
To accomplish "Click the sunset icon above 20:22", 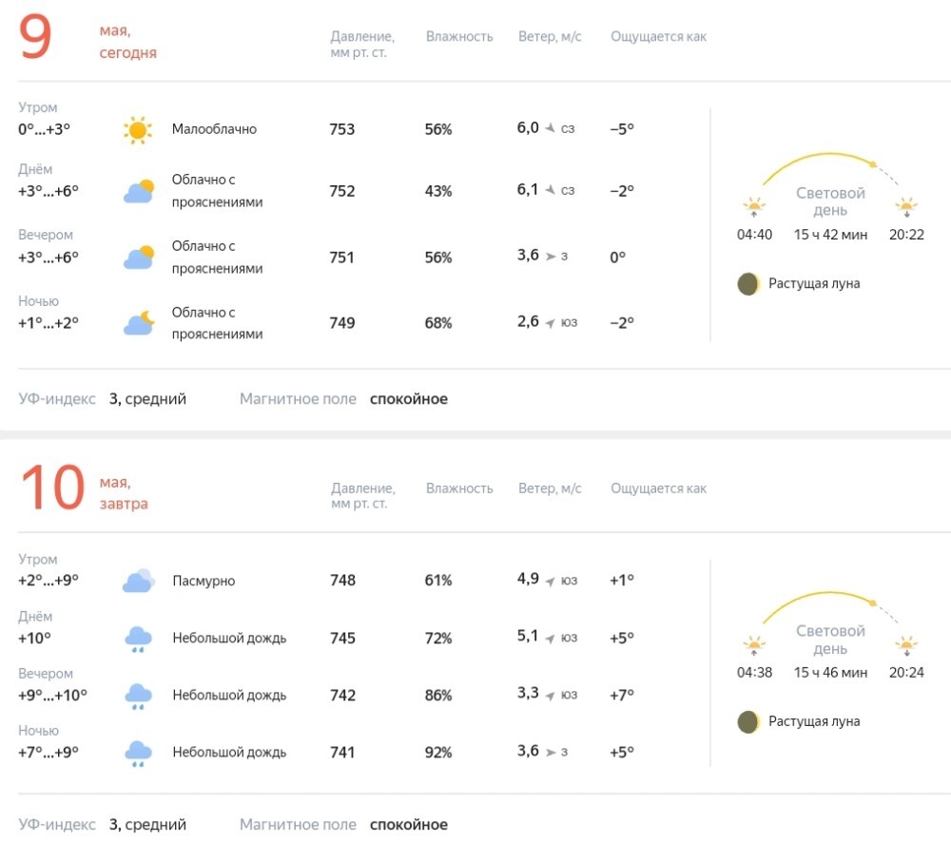I will click(906, 207).
